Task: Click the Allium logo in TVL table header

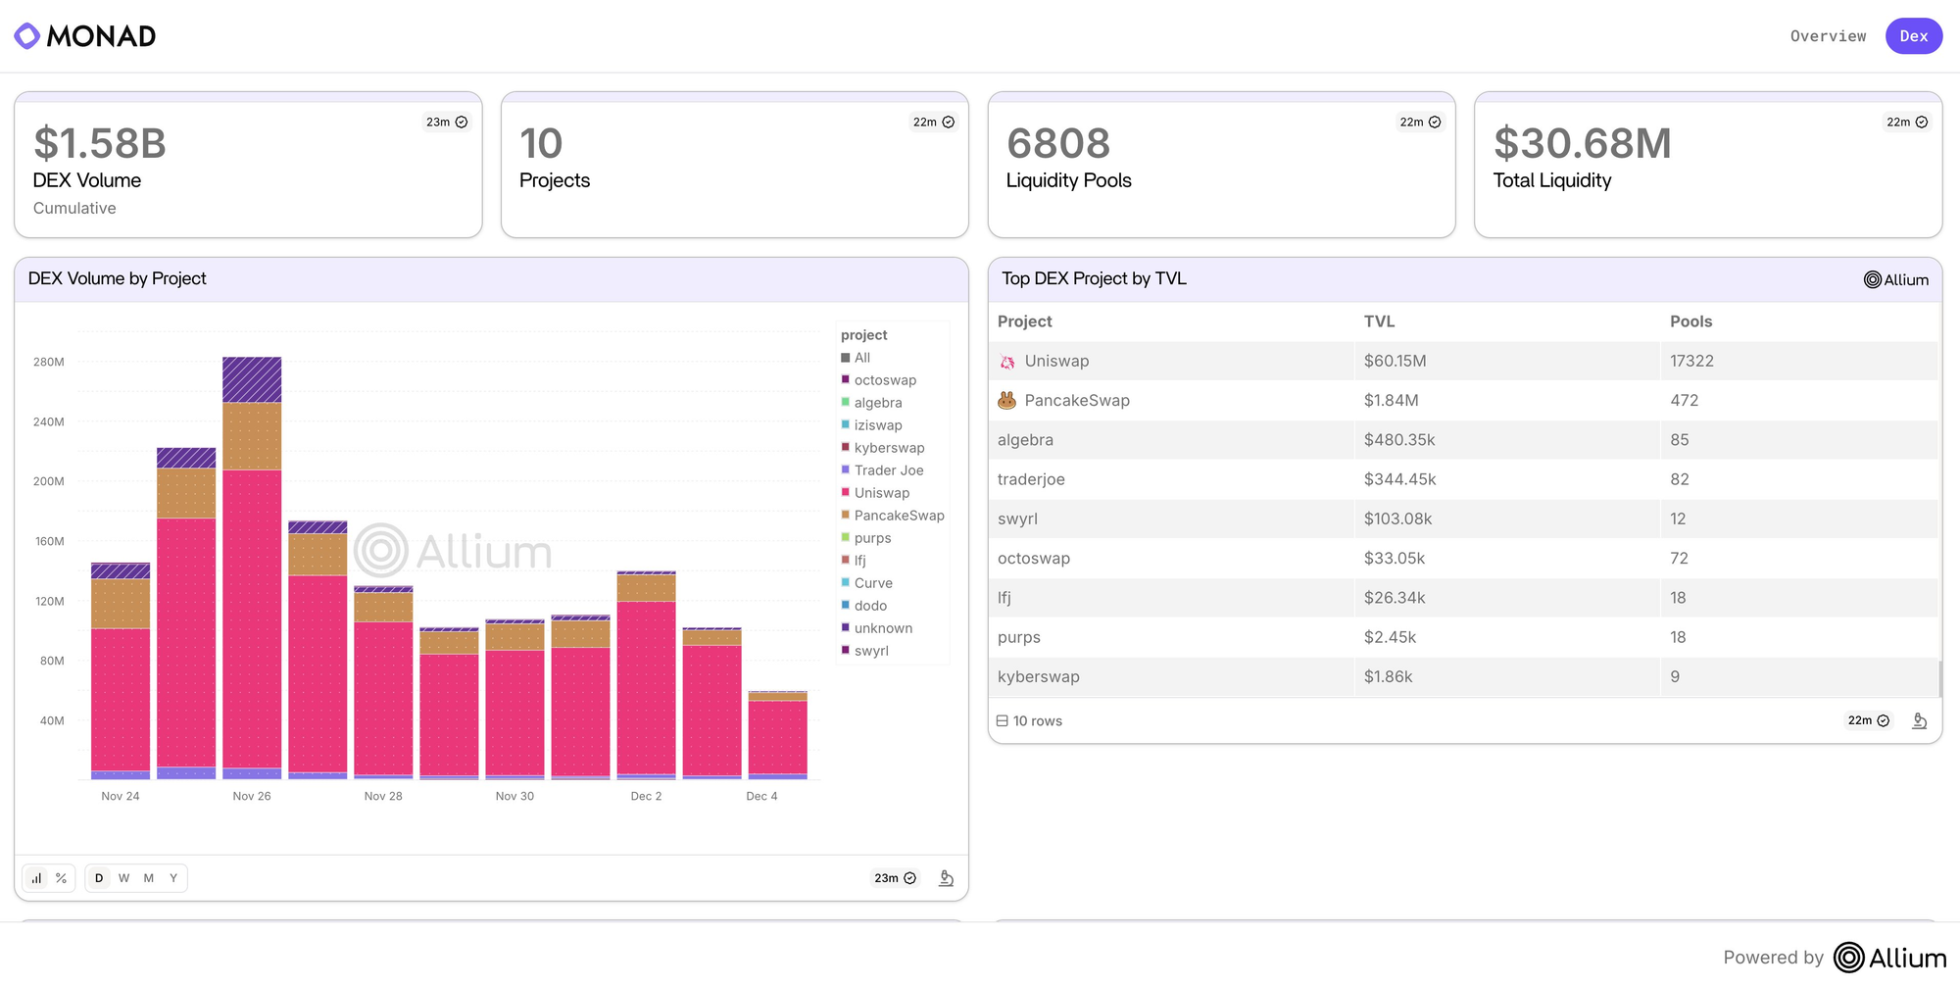Action: pyautogui.click(x=1895, y=279)
